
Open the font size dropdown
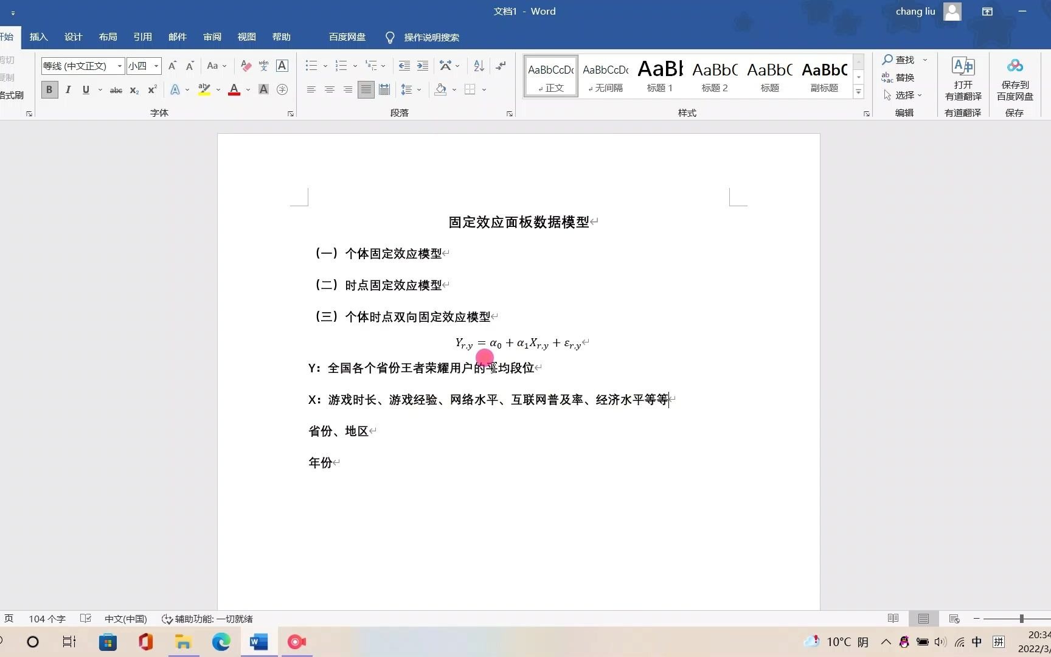(x=156, y=66)
